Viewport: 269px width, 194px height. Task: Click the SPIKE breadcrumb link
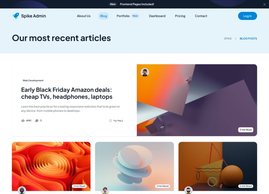(x=228, y=39)
